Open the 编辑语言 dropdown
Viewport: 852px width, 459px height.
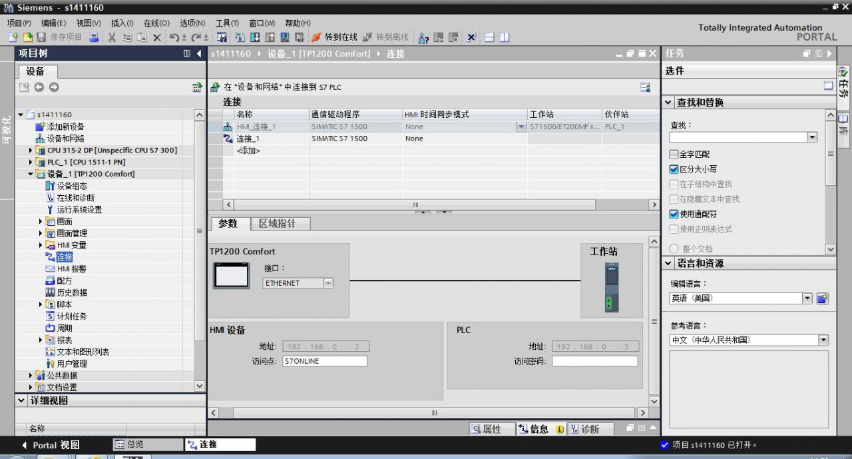(x=807, y=298)
